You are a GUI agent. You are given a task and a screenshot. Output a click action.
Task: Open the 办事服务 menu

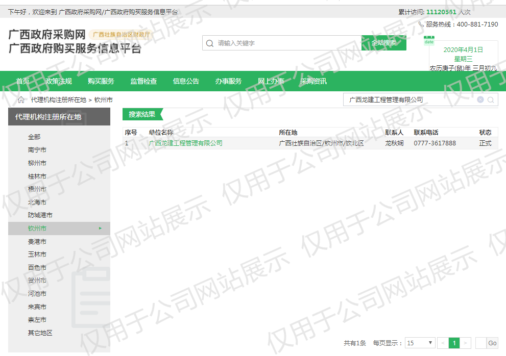[228, 81]
